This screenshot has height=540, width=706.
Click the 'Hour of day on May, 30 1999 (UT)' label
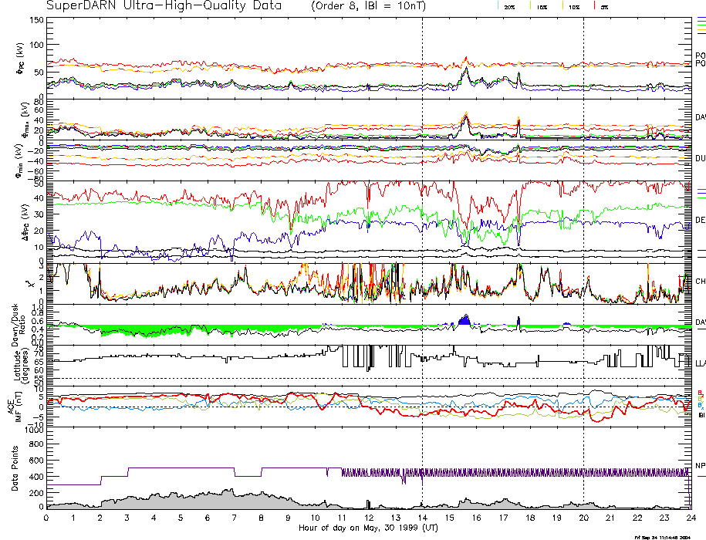pos(367,528)
